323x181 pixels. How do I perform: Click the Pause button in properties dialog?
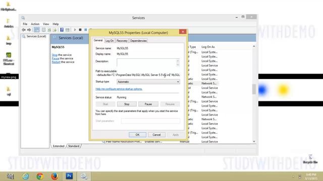click(148, 104)
